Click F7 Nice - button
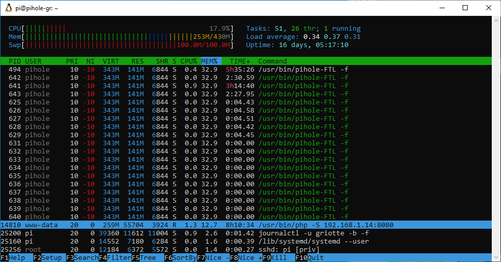This screenshot has height=262, width=501. [213, 258]
